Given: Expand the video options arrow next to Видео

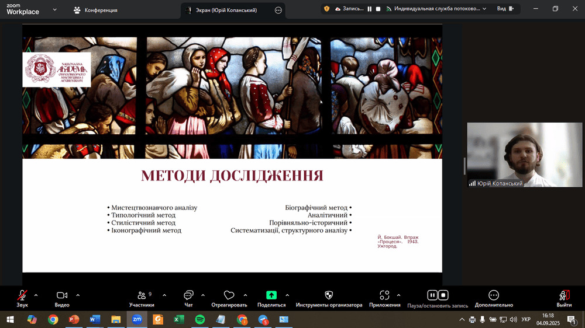Looking at the screenshot, I should click(x=78, y=295).
